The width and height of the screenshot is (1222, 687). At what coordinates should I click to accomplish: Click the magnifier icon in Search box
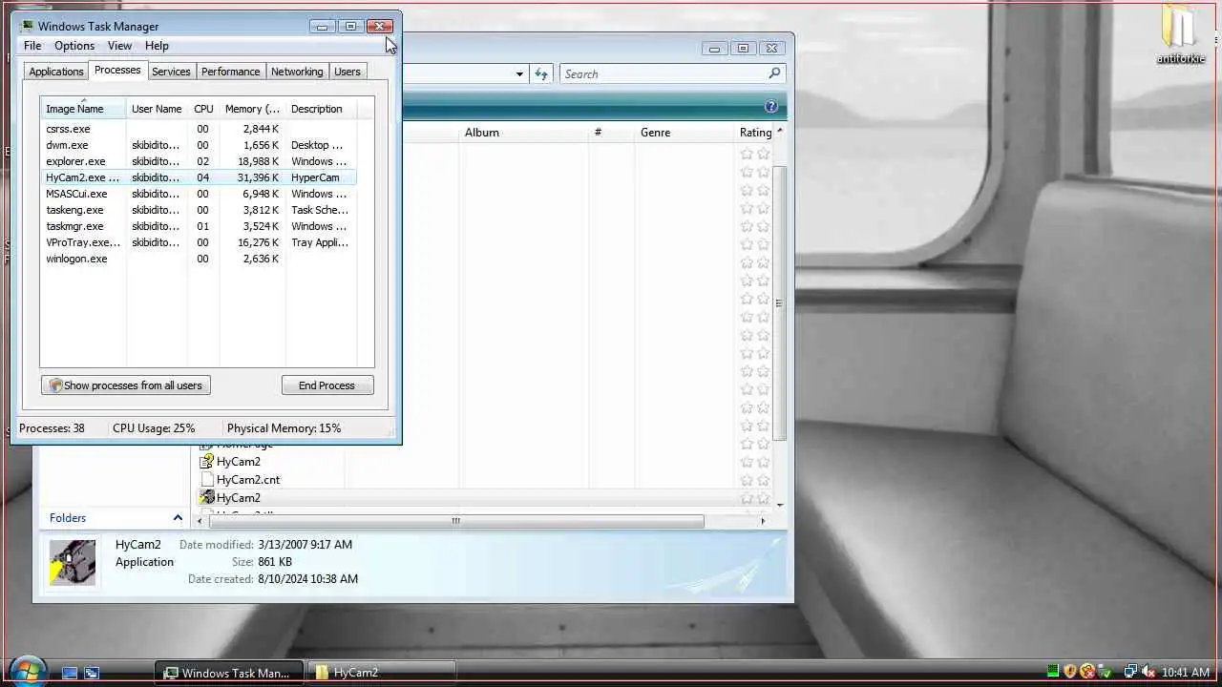774,73
